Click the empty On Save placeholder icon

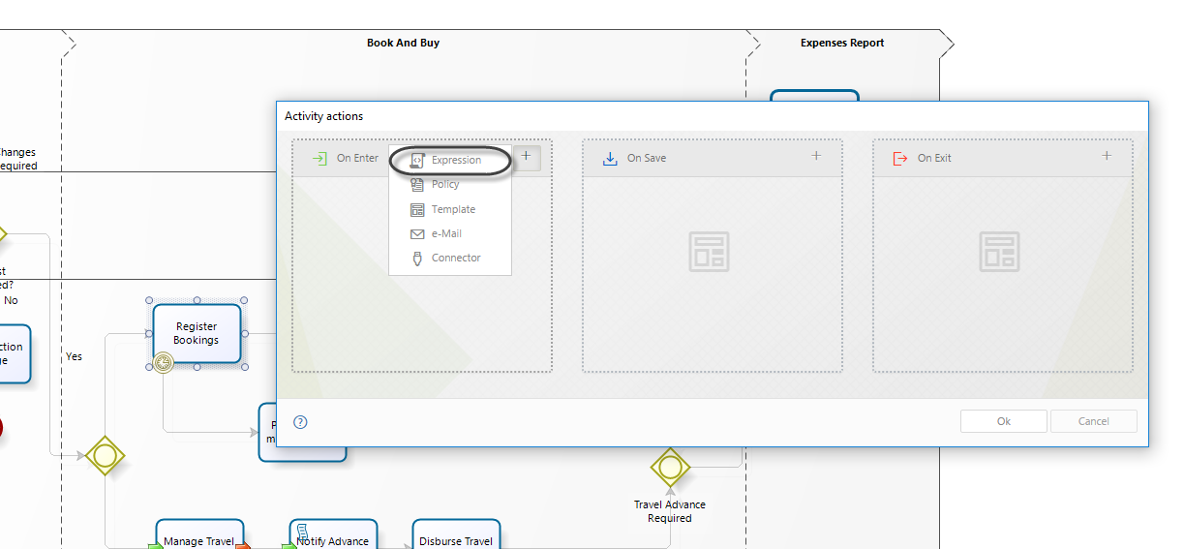[709, 251]
